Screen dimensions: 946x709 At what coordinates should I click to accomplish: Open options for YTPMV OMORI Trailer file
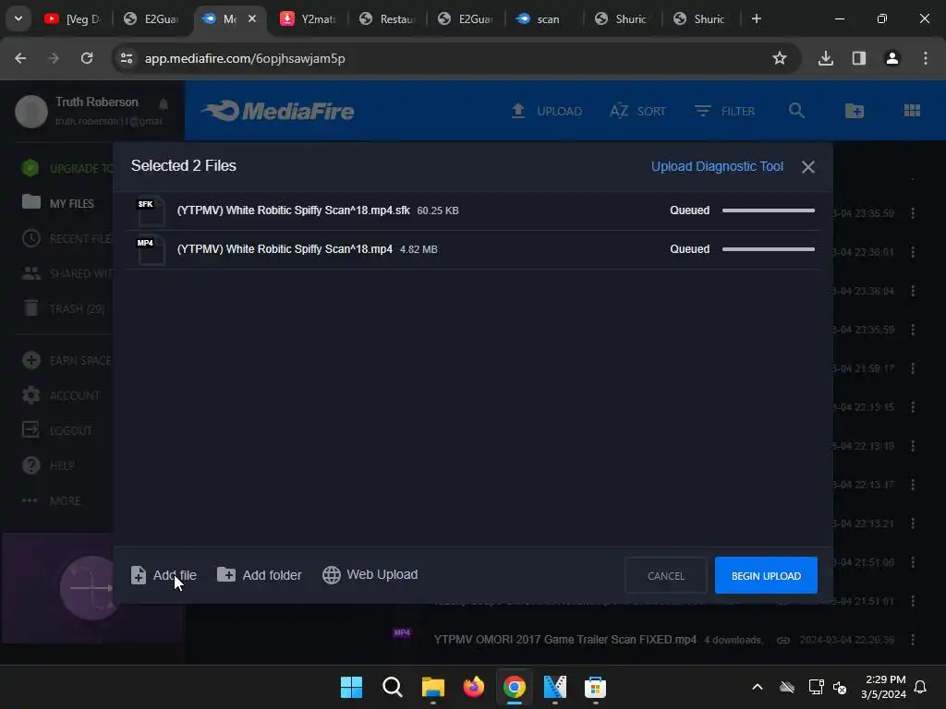coord(912,640)
